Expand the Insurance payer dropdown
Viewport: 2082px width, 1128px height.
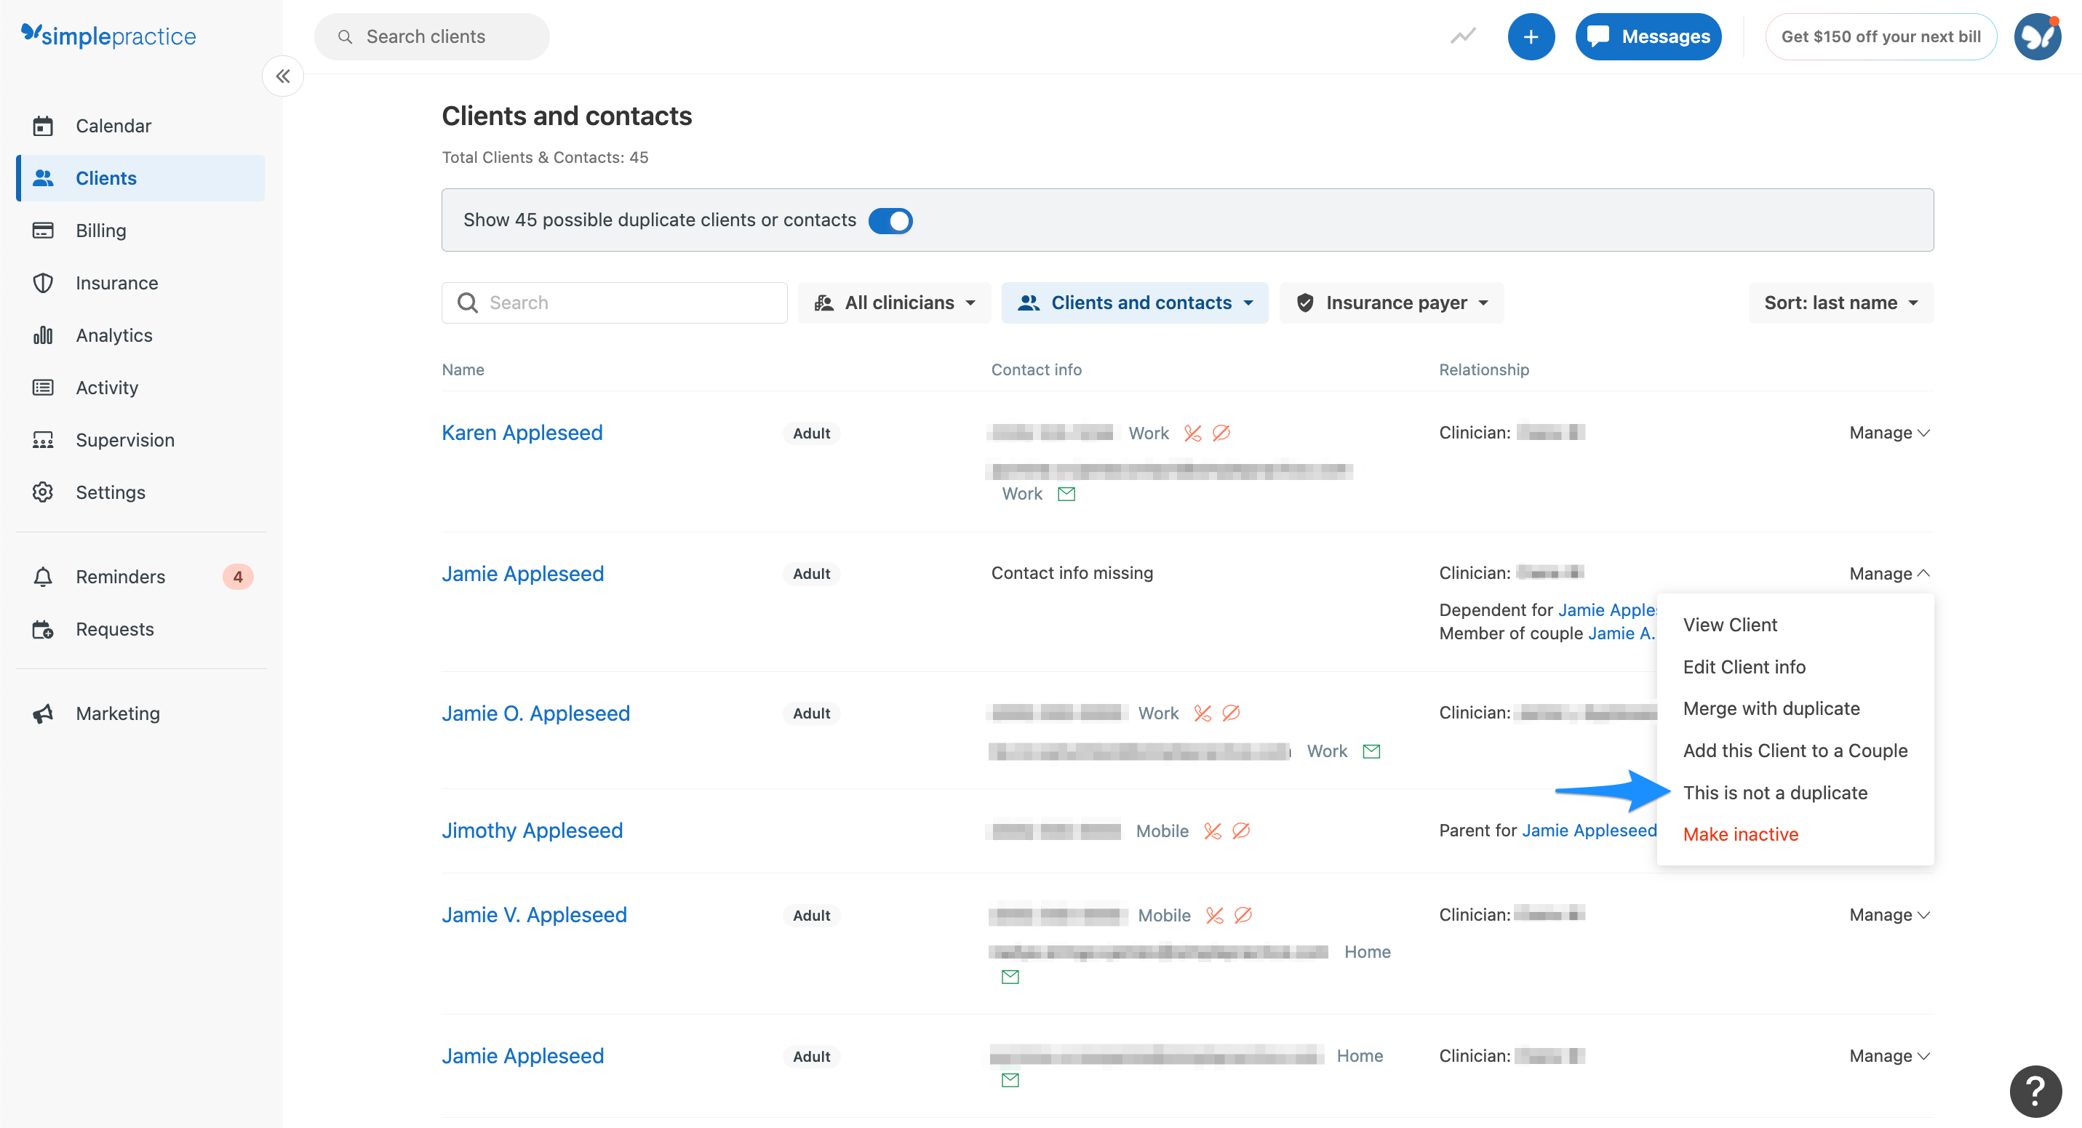[1391, 303]
